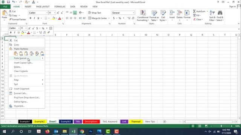Click the large Paste clipboard icon in ribbon
This screenshot has width=241, height=135.
point(5,13)
